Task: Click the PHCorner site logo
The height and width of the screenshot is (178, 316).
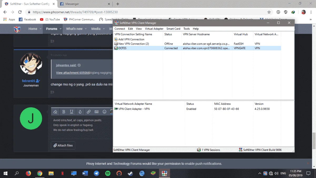Action: (17, 29)
